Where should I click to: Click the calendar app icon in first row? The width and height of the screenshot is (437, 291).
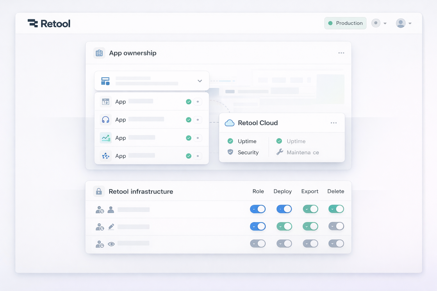pos(106,102)
